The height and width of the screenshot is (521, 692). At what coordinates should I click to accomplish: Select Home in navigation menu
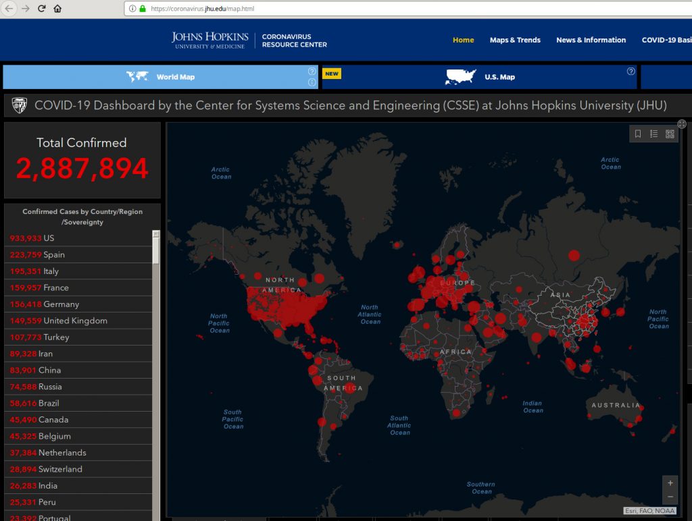click(x=463, y=40)
